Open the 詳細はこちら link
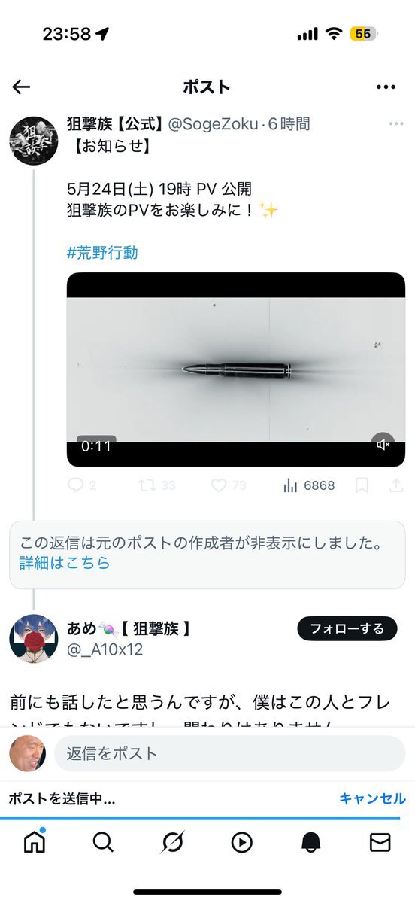415x903 pixels. point(65,563)
